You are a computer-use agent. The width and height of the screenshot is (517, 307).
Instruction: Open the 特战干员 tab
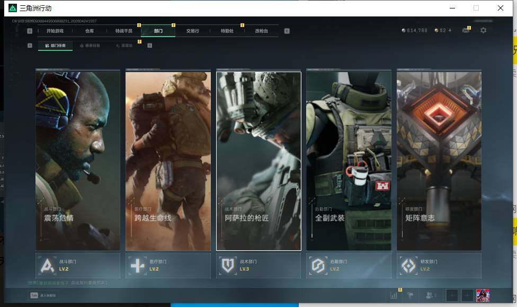point(123,31)
